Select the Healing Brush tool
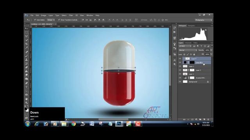Image resolution: width=250 pixels, height=140 pixels. [x=27, y=52]
